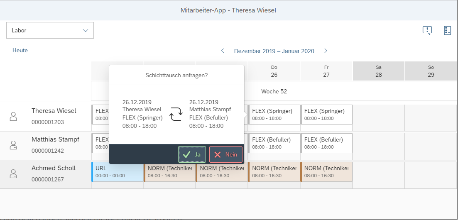The width and height of the screenshot is (458, 220).
Task: Click employee name Matthias Stampf in list
Action: pyautogui.click(x=56, y=139)
